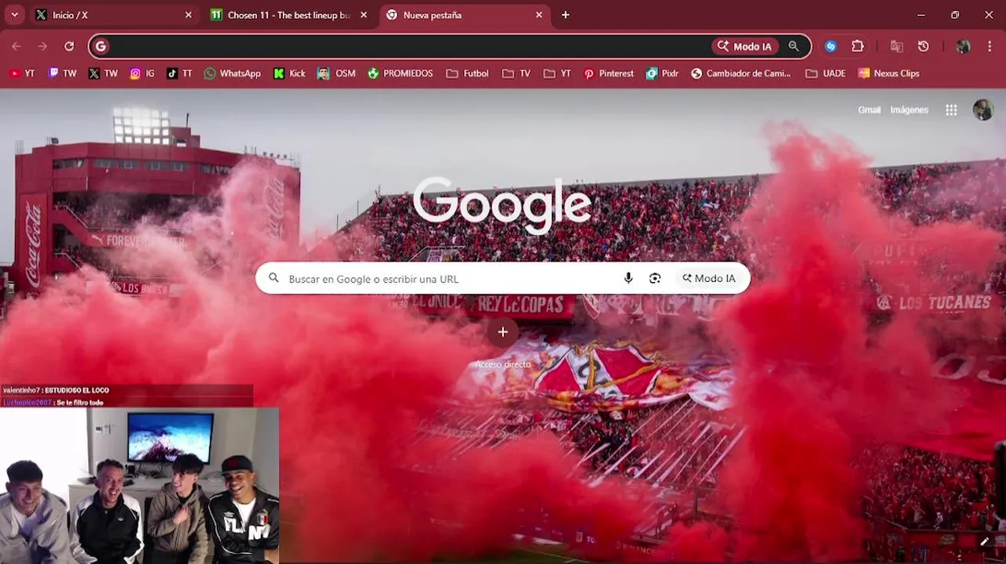Close the Nueva pestaña tab

tap(539, 15)
